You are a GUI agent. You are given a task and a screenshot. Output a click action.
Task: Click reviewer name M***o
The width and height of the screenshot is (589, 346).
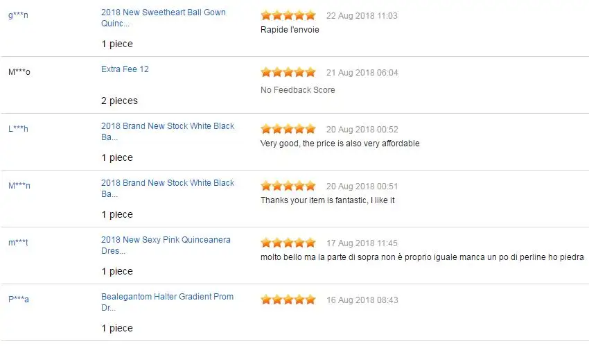click(x=19, y=72)
